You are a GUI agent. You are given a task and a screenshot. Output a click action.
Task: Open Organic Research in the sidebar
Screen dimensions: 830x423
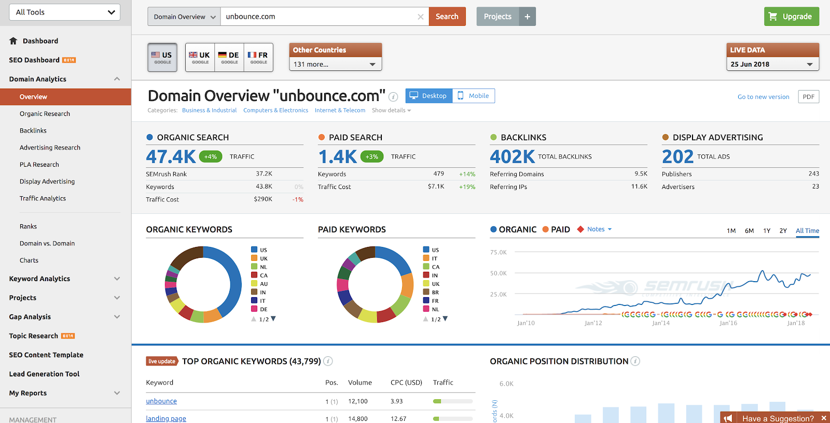pos(45,114)
